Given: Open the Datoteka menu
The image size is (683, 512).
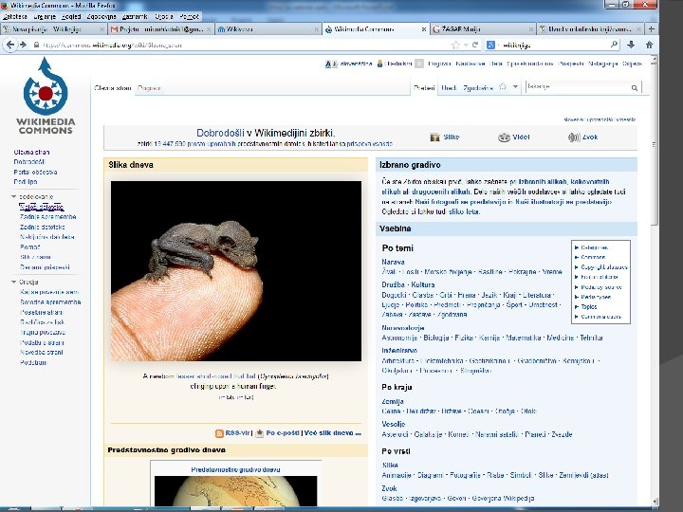Looking at the screenshot, I should [15, 16].
